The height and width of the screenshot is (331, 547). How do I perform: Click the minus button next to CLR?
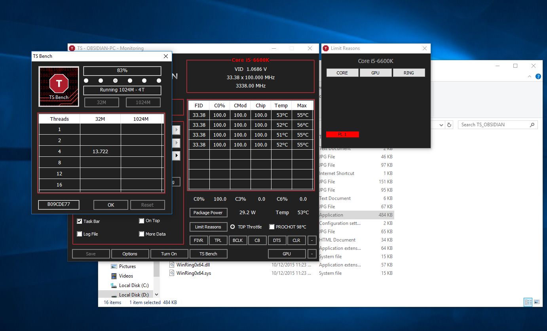(312, 240)
